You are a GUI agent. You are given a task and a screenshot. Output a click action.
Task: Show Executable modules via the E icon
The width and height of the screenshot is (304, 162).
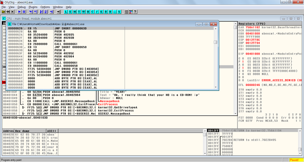point(70,12)
